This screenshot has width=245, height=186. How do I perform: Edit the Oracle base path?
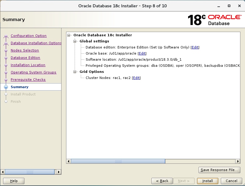(142, 53)
